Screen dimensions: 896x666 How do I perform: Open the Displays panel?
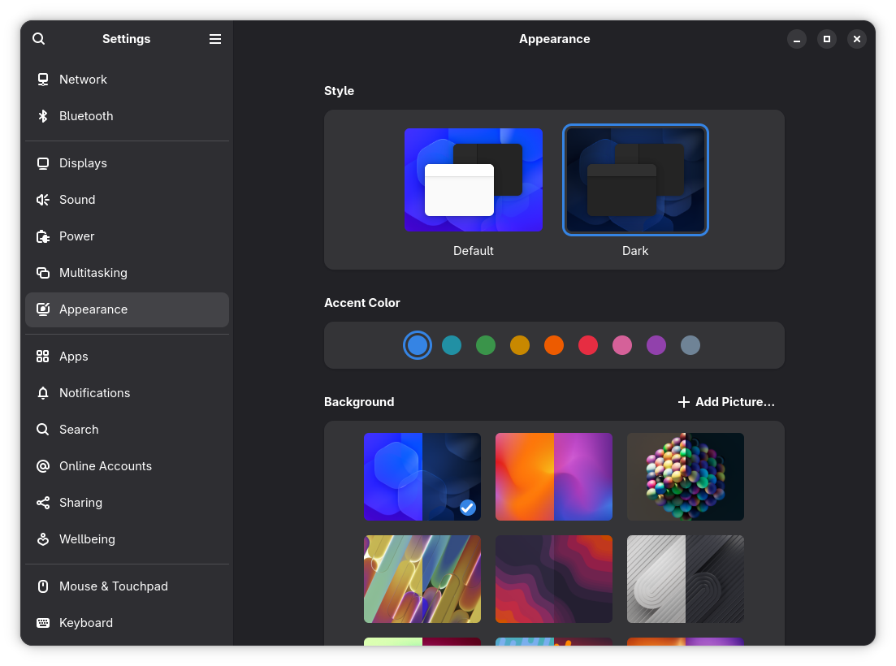pos(127,163)
